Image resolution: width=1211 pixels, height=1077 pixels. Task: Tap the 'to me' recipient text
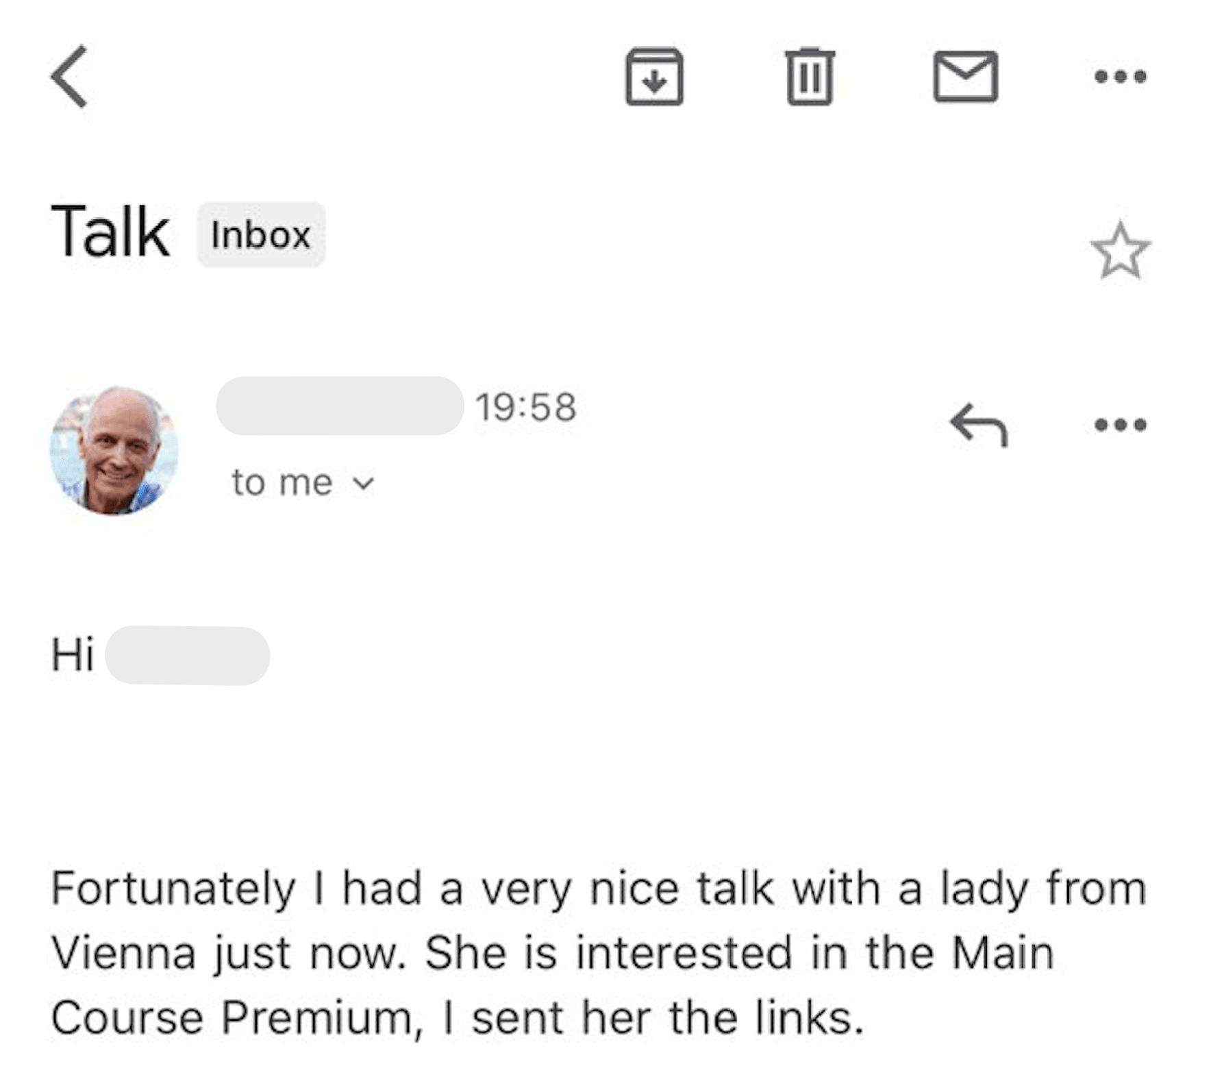click(282, 482)
